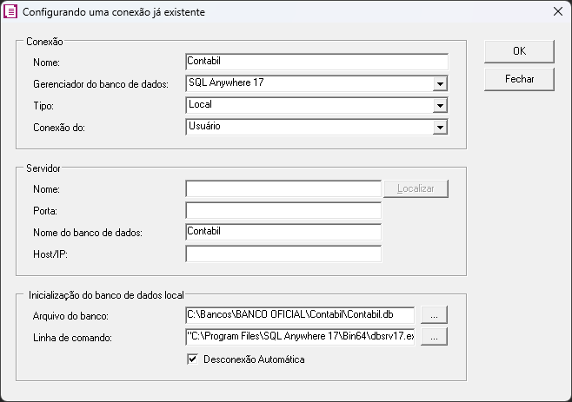Uncheck the Desconexão Automática checkbox
Screen dimensions: 572x402
[x=192, y=359]
